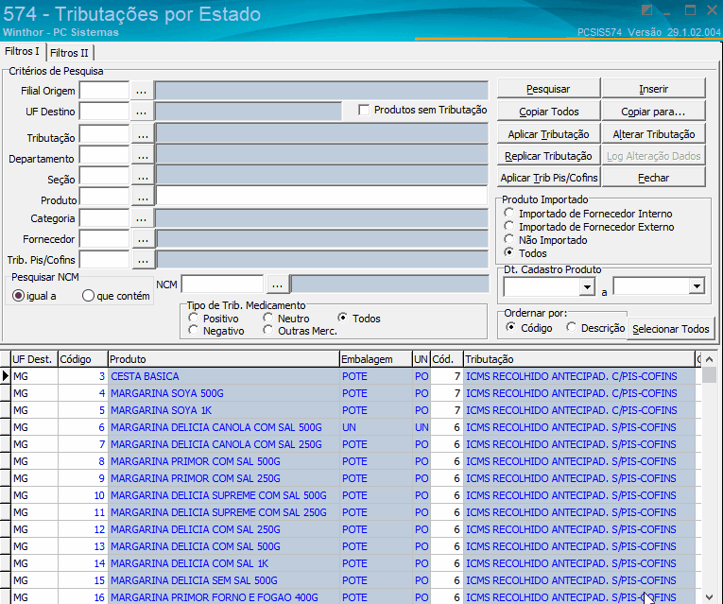Focus the NCM code input field

223,284
